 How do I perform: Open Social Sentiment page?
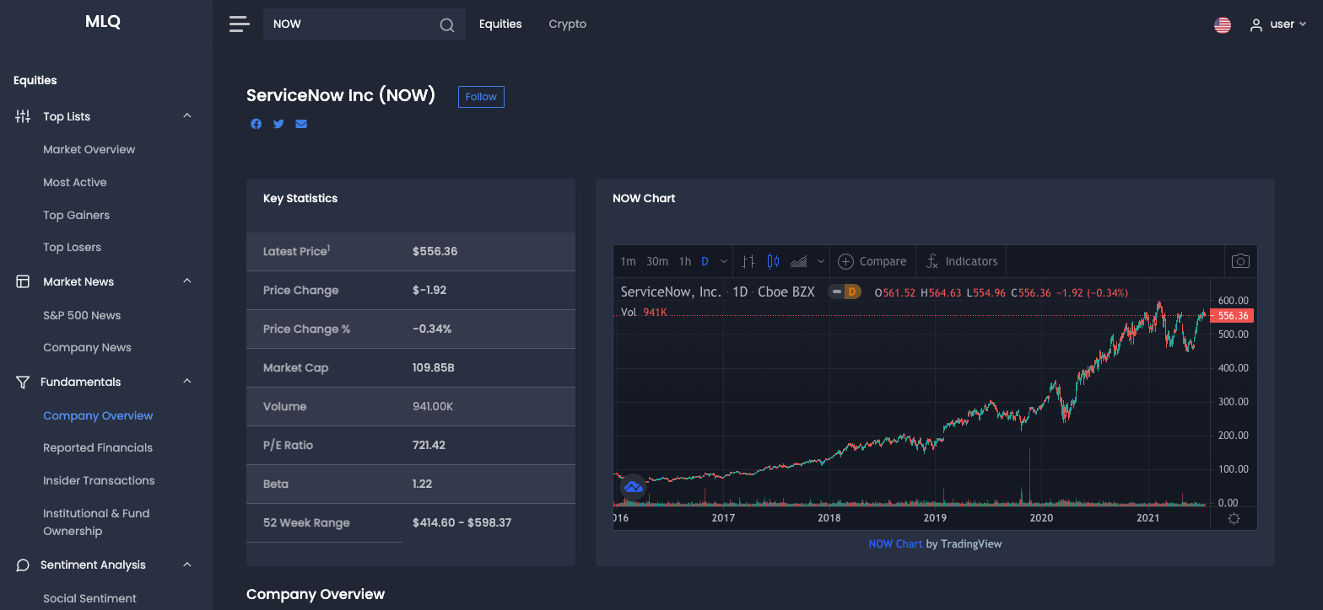point(89,598)
